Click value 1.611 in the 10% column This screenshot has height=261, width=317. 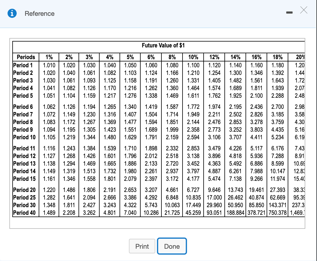(x=193, y=96)
